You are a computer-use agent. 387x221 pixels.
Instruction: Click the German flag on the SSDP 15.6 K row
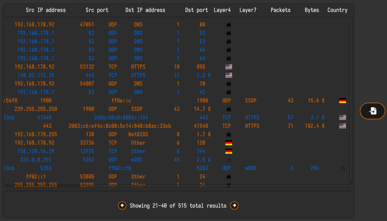click(343, 100)
